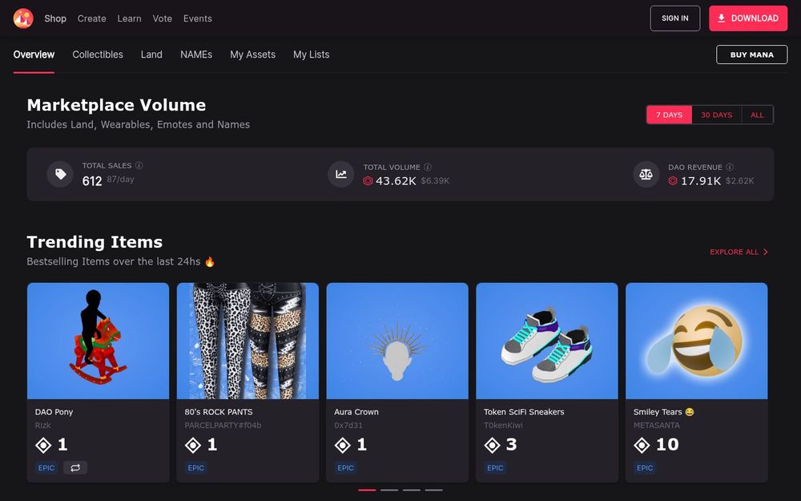The image size is (801, 501).
Task: Click the EPIC badge on Token SciFi Sneakers
Action: point(495,468)
